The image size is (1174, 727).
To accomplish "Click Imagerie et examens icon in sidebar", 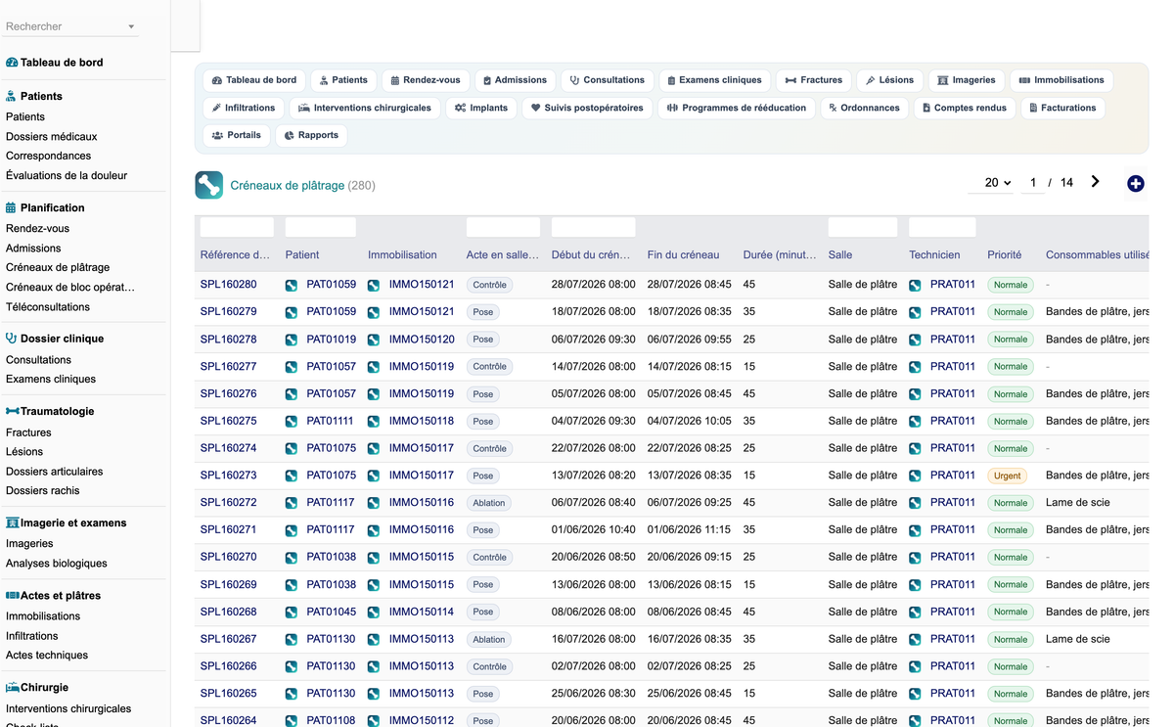I will point(13,523).
